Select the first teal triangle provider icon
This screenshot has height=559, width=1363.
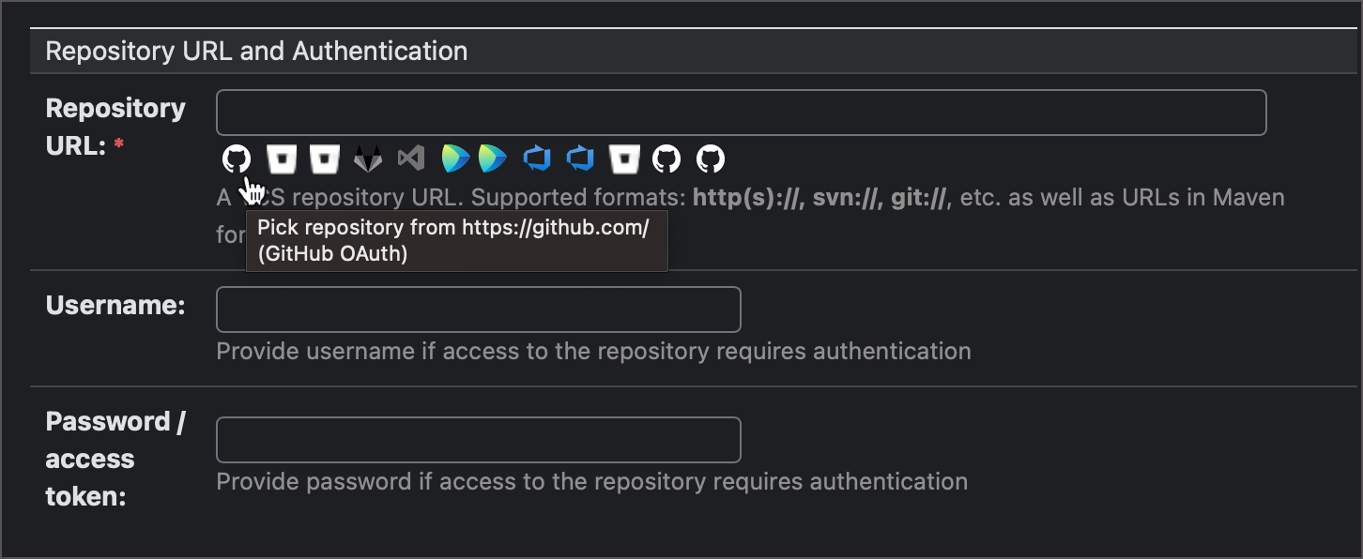pos(454,159)
